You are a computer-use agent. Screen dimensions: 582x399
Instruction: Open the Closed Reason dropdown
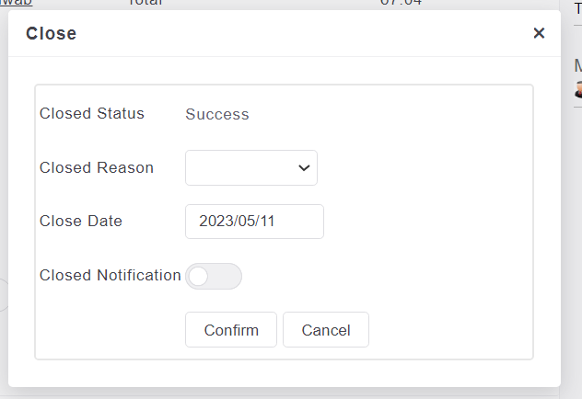(x=251, y=168)
